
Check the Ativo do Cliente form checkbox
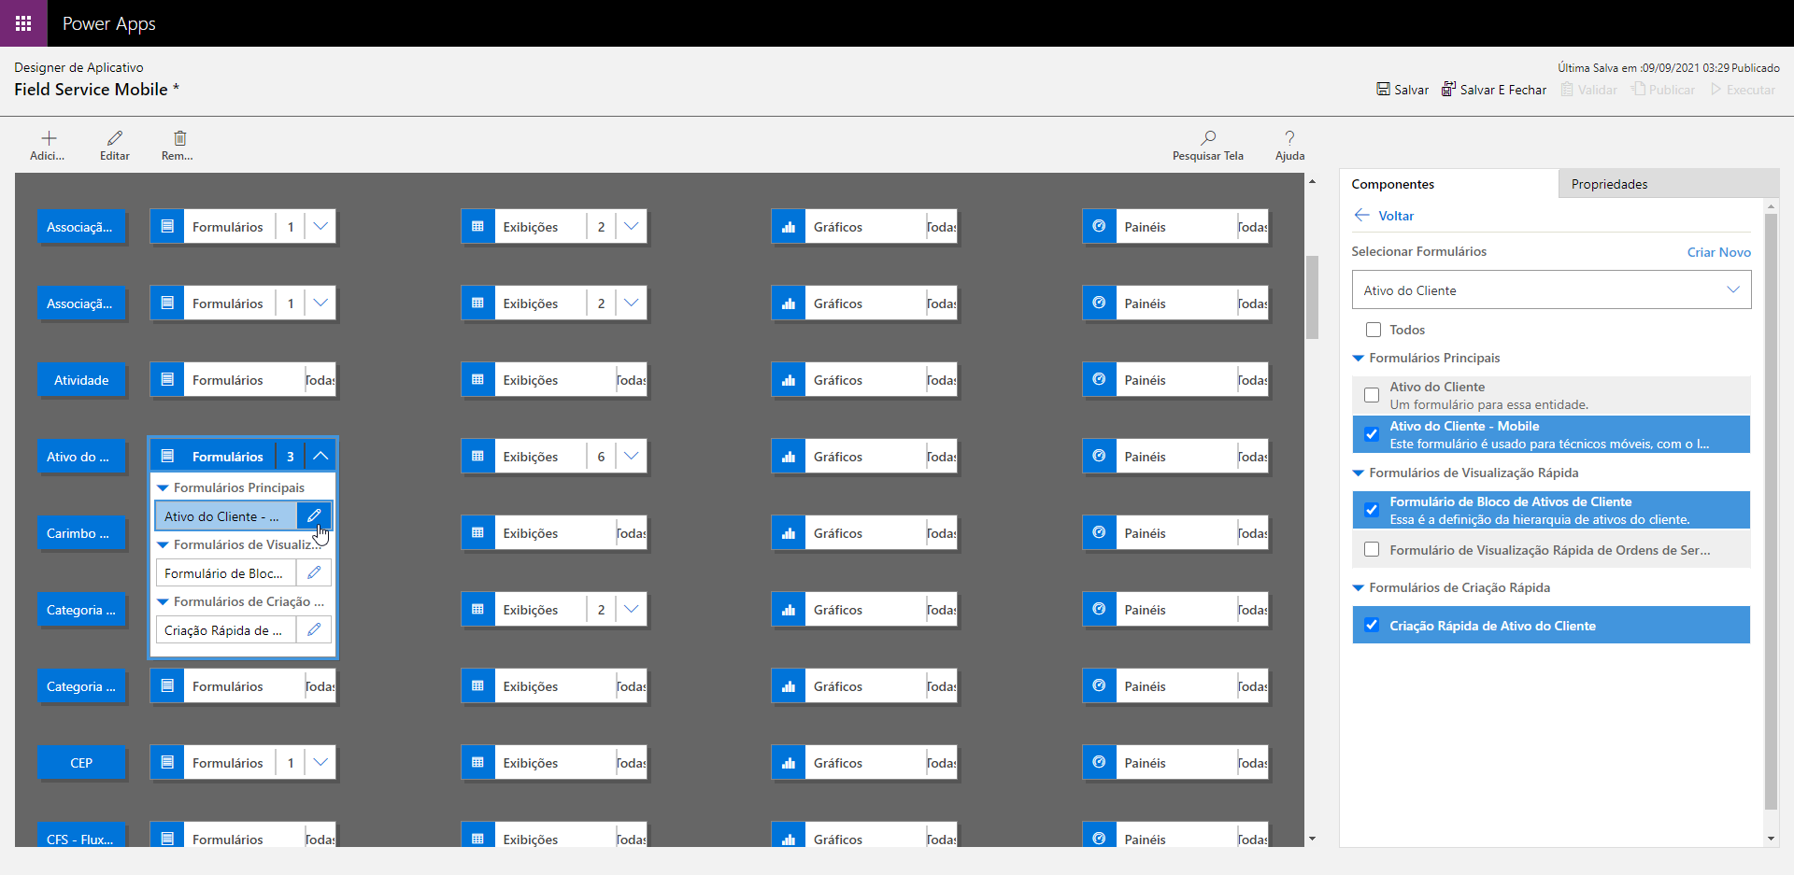pos(1372,395)
